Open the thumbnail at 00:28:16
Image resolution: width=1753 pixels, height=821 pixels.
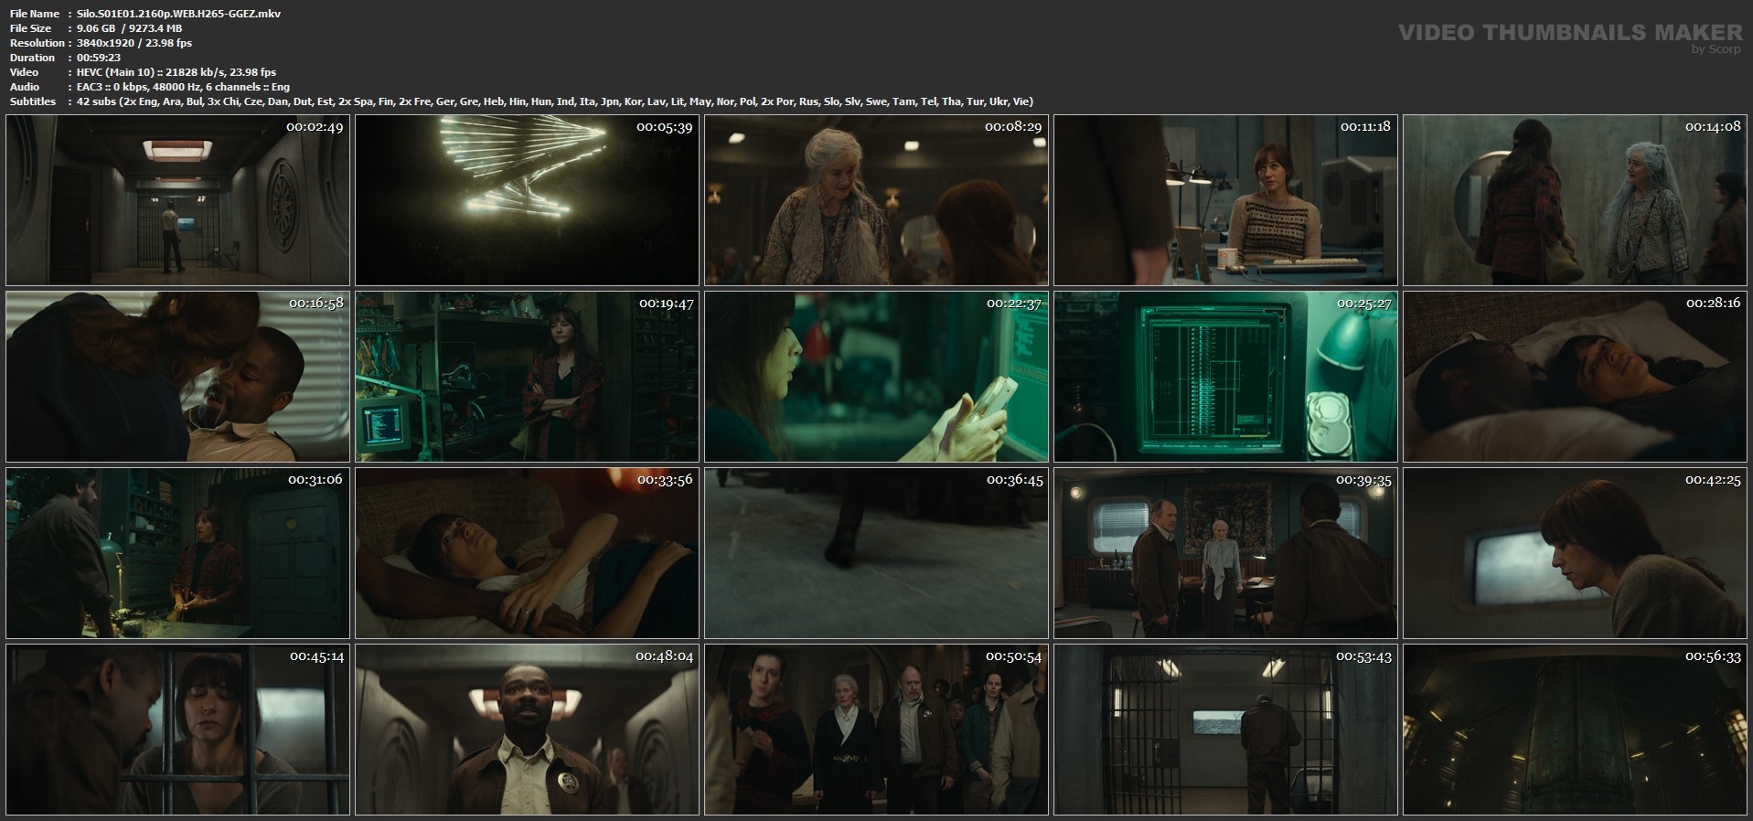(x=1575, y=377)
